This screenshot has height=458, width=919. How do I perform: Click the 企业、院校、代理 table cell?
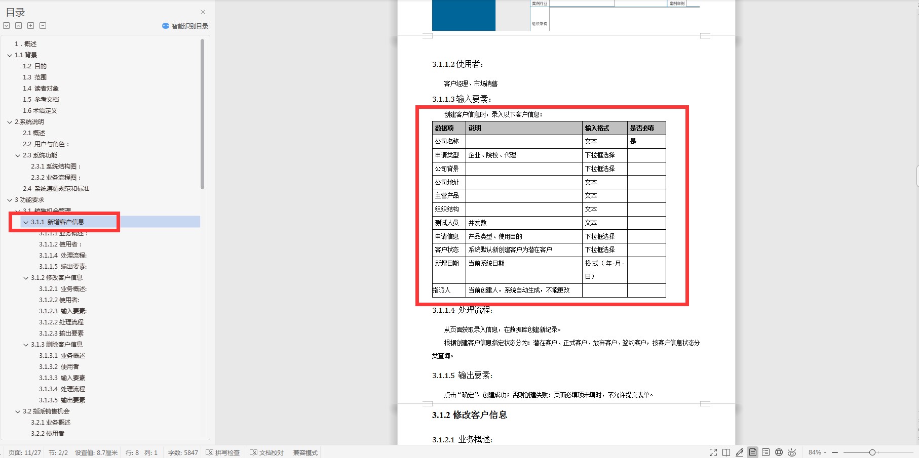click(x=524, y=155)
